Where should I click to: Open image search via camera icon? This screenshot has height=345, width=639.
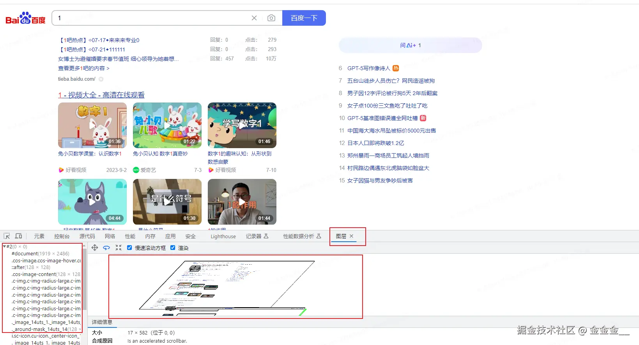[271, 18]
